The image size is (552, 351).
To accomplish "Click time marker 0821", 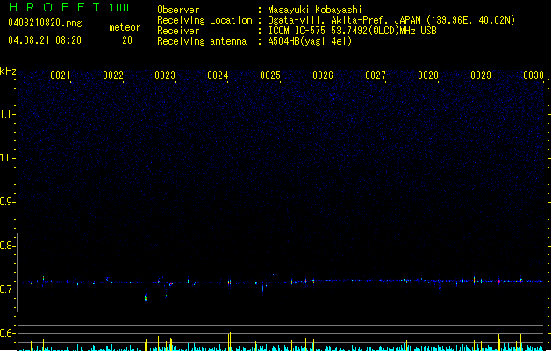I will click(x=61, y=75).
